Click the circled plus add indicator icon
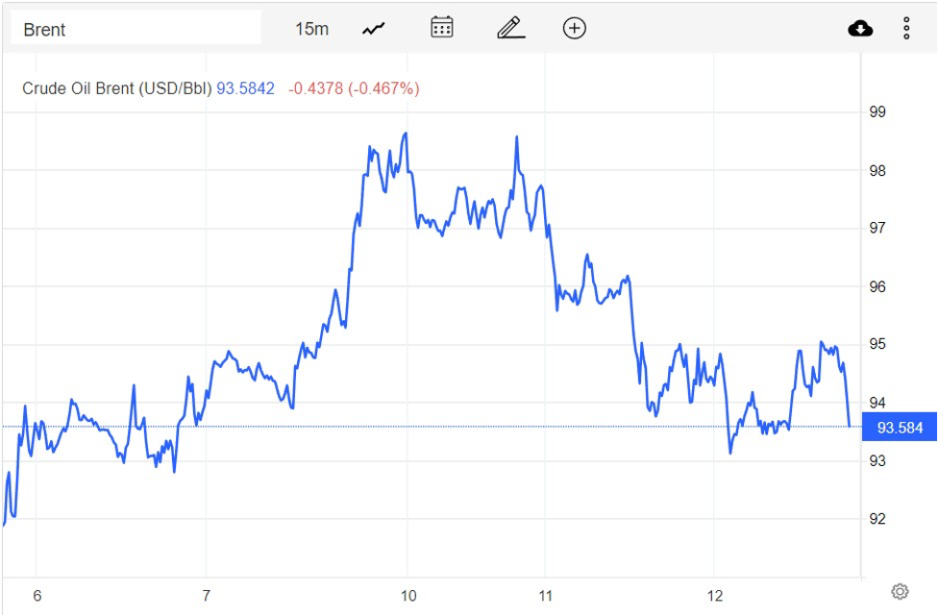Viewport: 939px width, 616px height. tap(574, 28)
